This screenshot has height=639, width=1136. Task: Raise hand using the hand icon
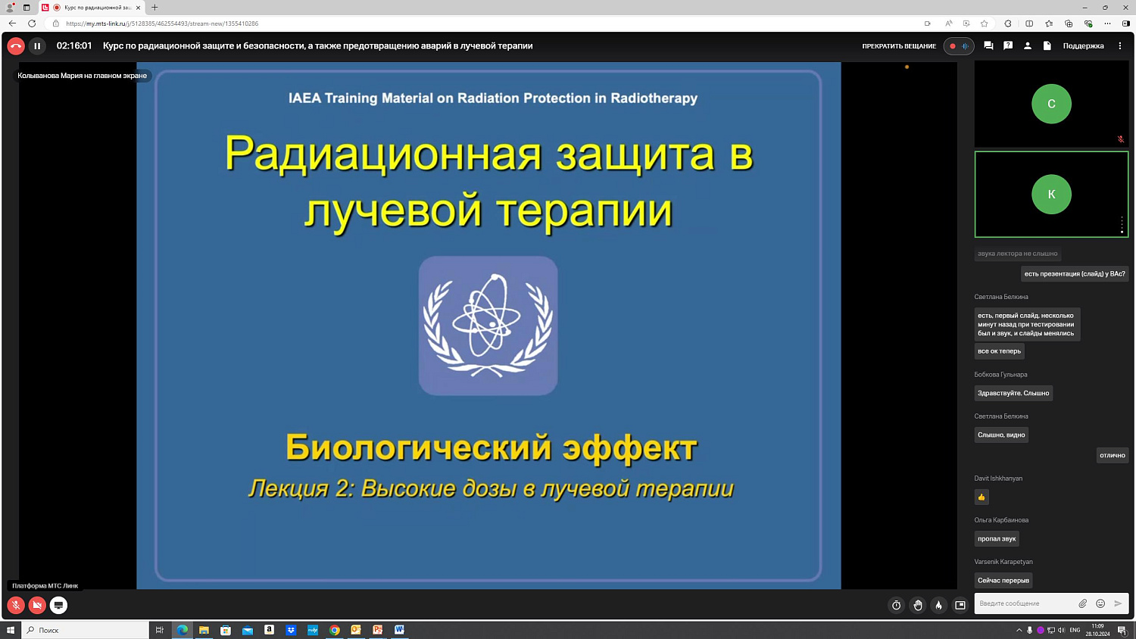[918, 605]
